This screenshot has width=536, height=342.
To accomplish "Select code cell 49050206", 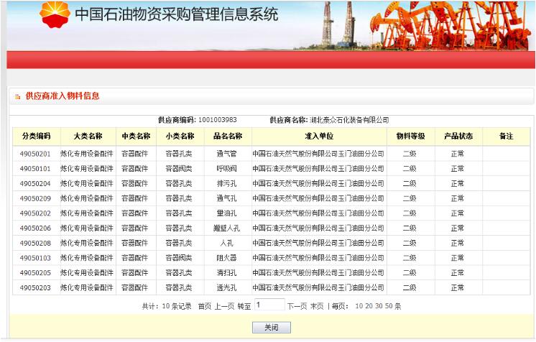I will click(x=35, y=228).
